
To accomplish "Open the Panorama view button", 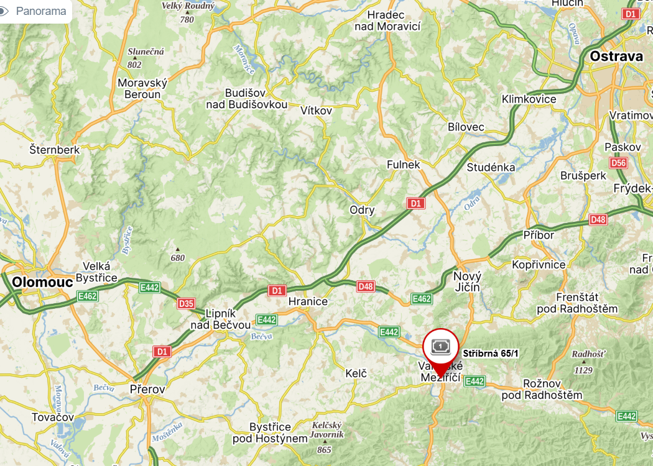I will 35,11.
